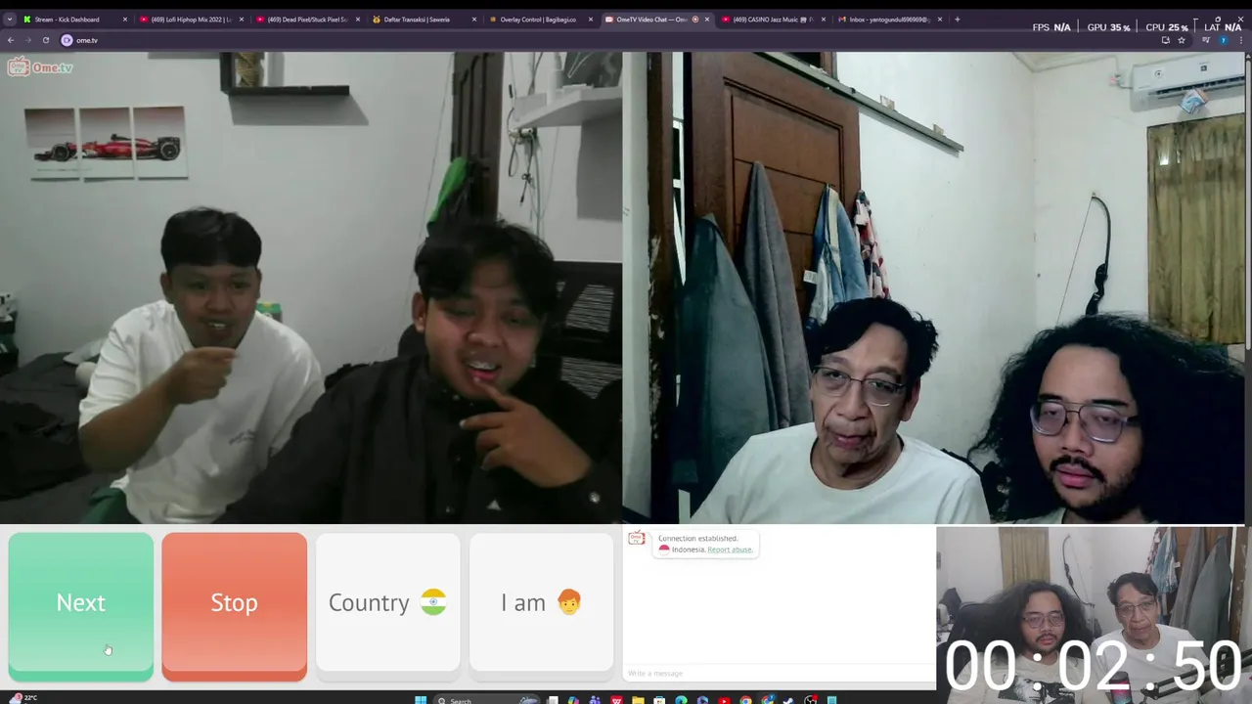Open File Explorer from the taskbar
The width and height of the screenshot is (1252, 704).
638,700
